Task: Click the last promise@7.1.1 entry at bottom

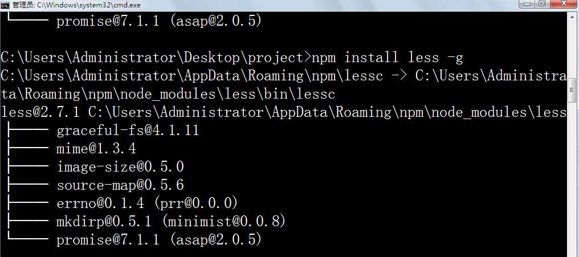Action: (x=159, y=240)
